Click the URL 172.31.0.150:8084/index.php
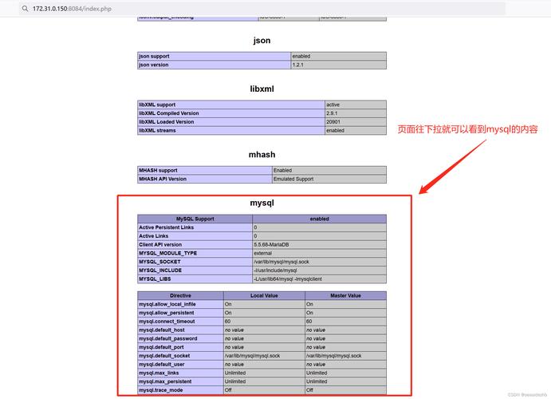 point(72,9)
